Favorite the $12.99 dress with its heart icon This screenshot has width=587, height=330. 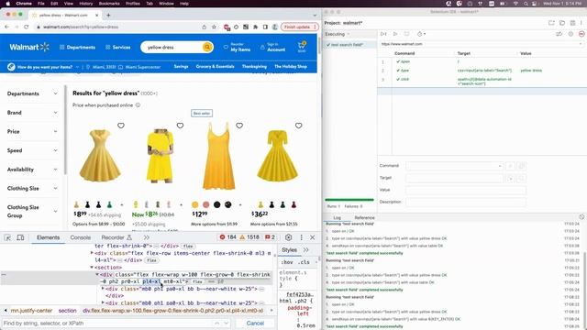coord(239,126)
